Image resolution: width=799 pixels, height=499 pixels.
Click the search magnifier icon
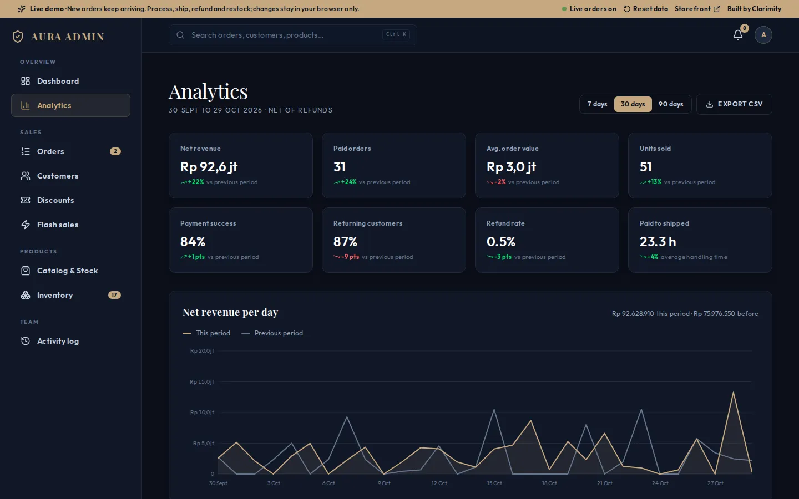[180, 35]
